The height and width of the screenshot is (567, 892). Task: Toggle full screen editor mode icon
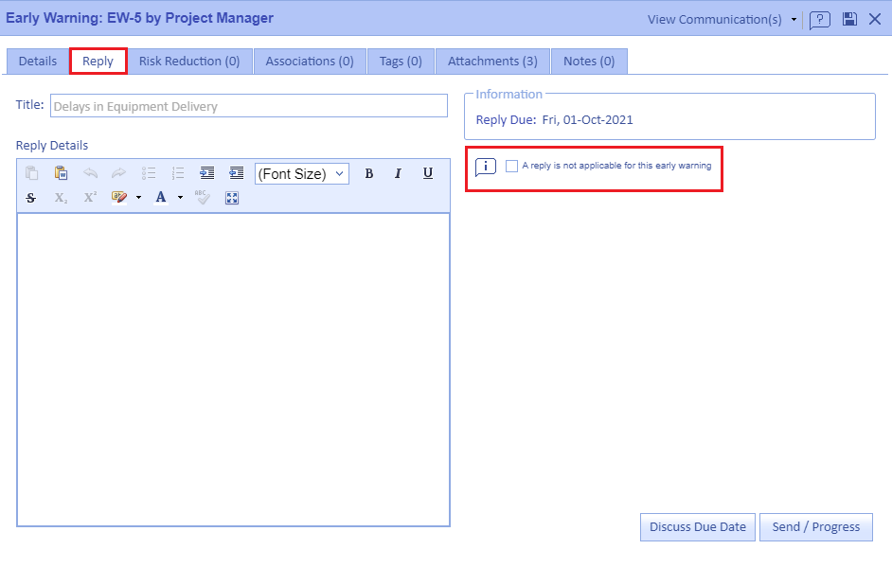232,198
